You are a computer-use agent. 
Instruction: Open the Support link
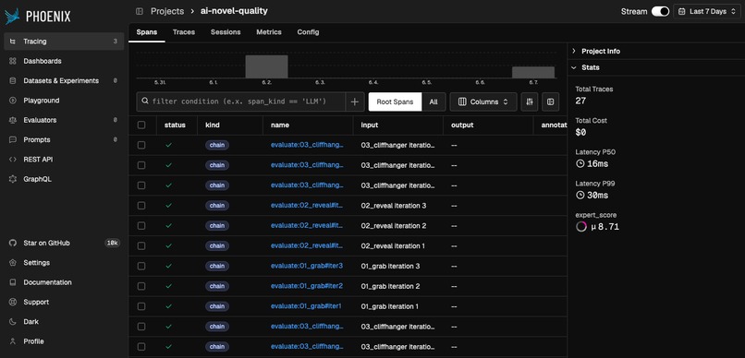pyautogui.click(x=64, y=302)
